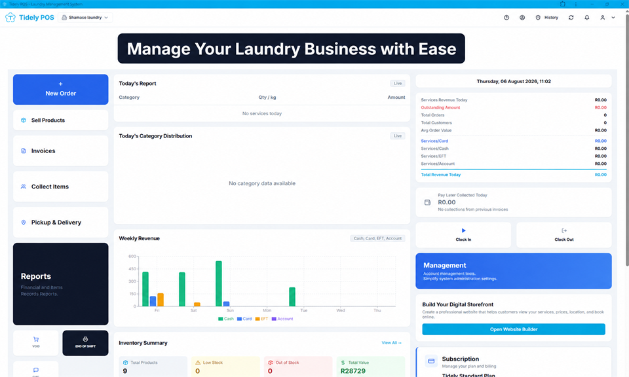Toggle the Cash legend item
Viewport: 629px width, 377px height.
pyautogui.click(x=226, y=319)
